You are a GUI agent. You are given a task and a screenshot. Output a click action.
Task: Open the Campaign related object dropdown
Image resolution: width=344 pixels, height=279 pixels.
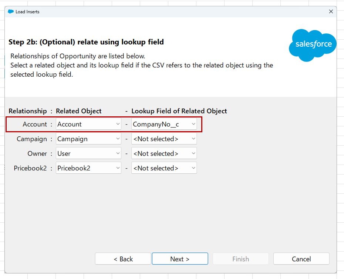[x=88, y=139]
